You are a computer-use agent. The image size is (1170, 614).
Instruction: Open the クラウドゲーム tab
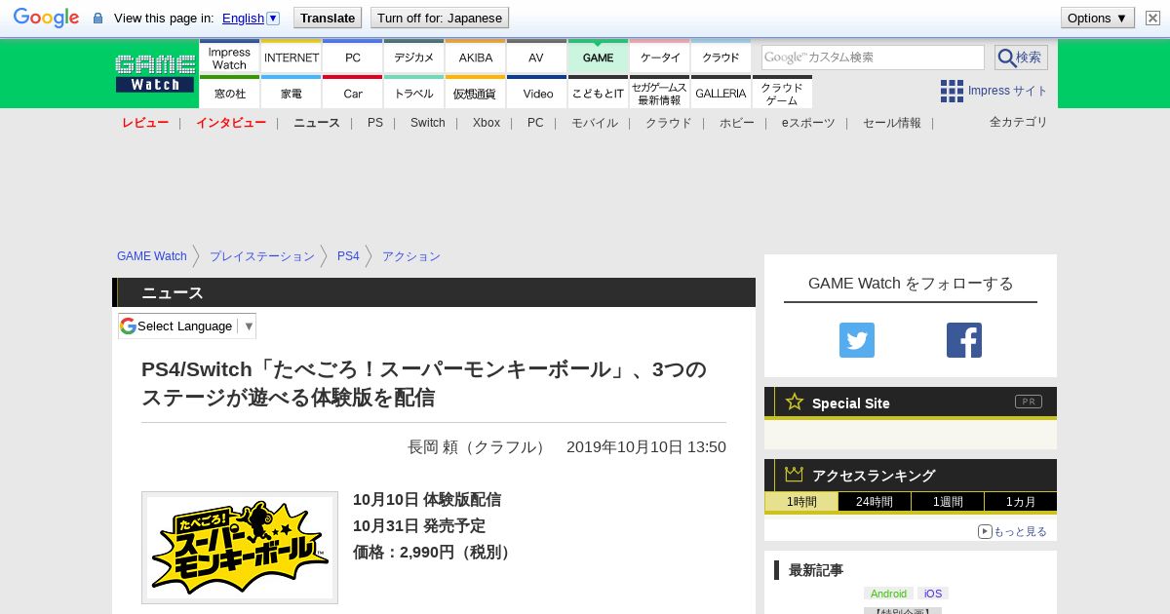(782, 93)
